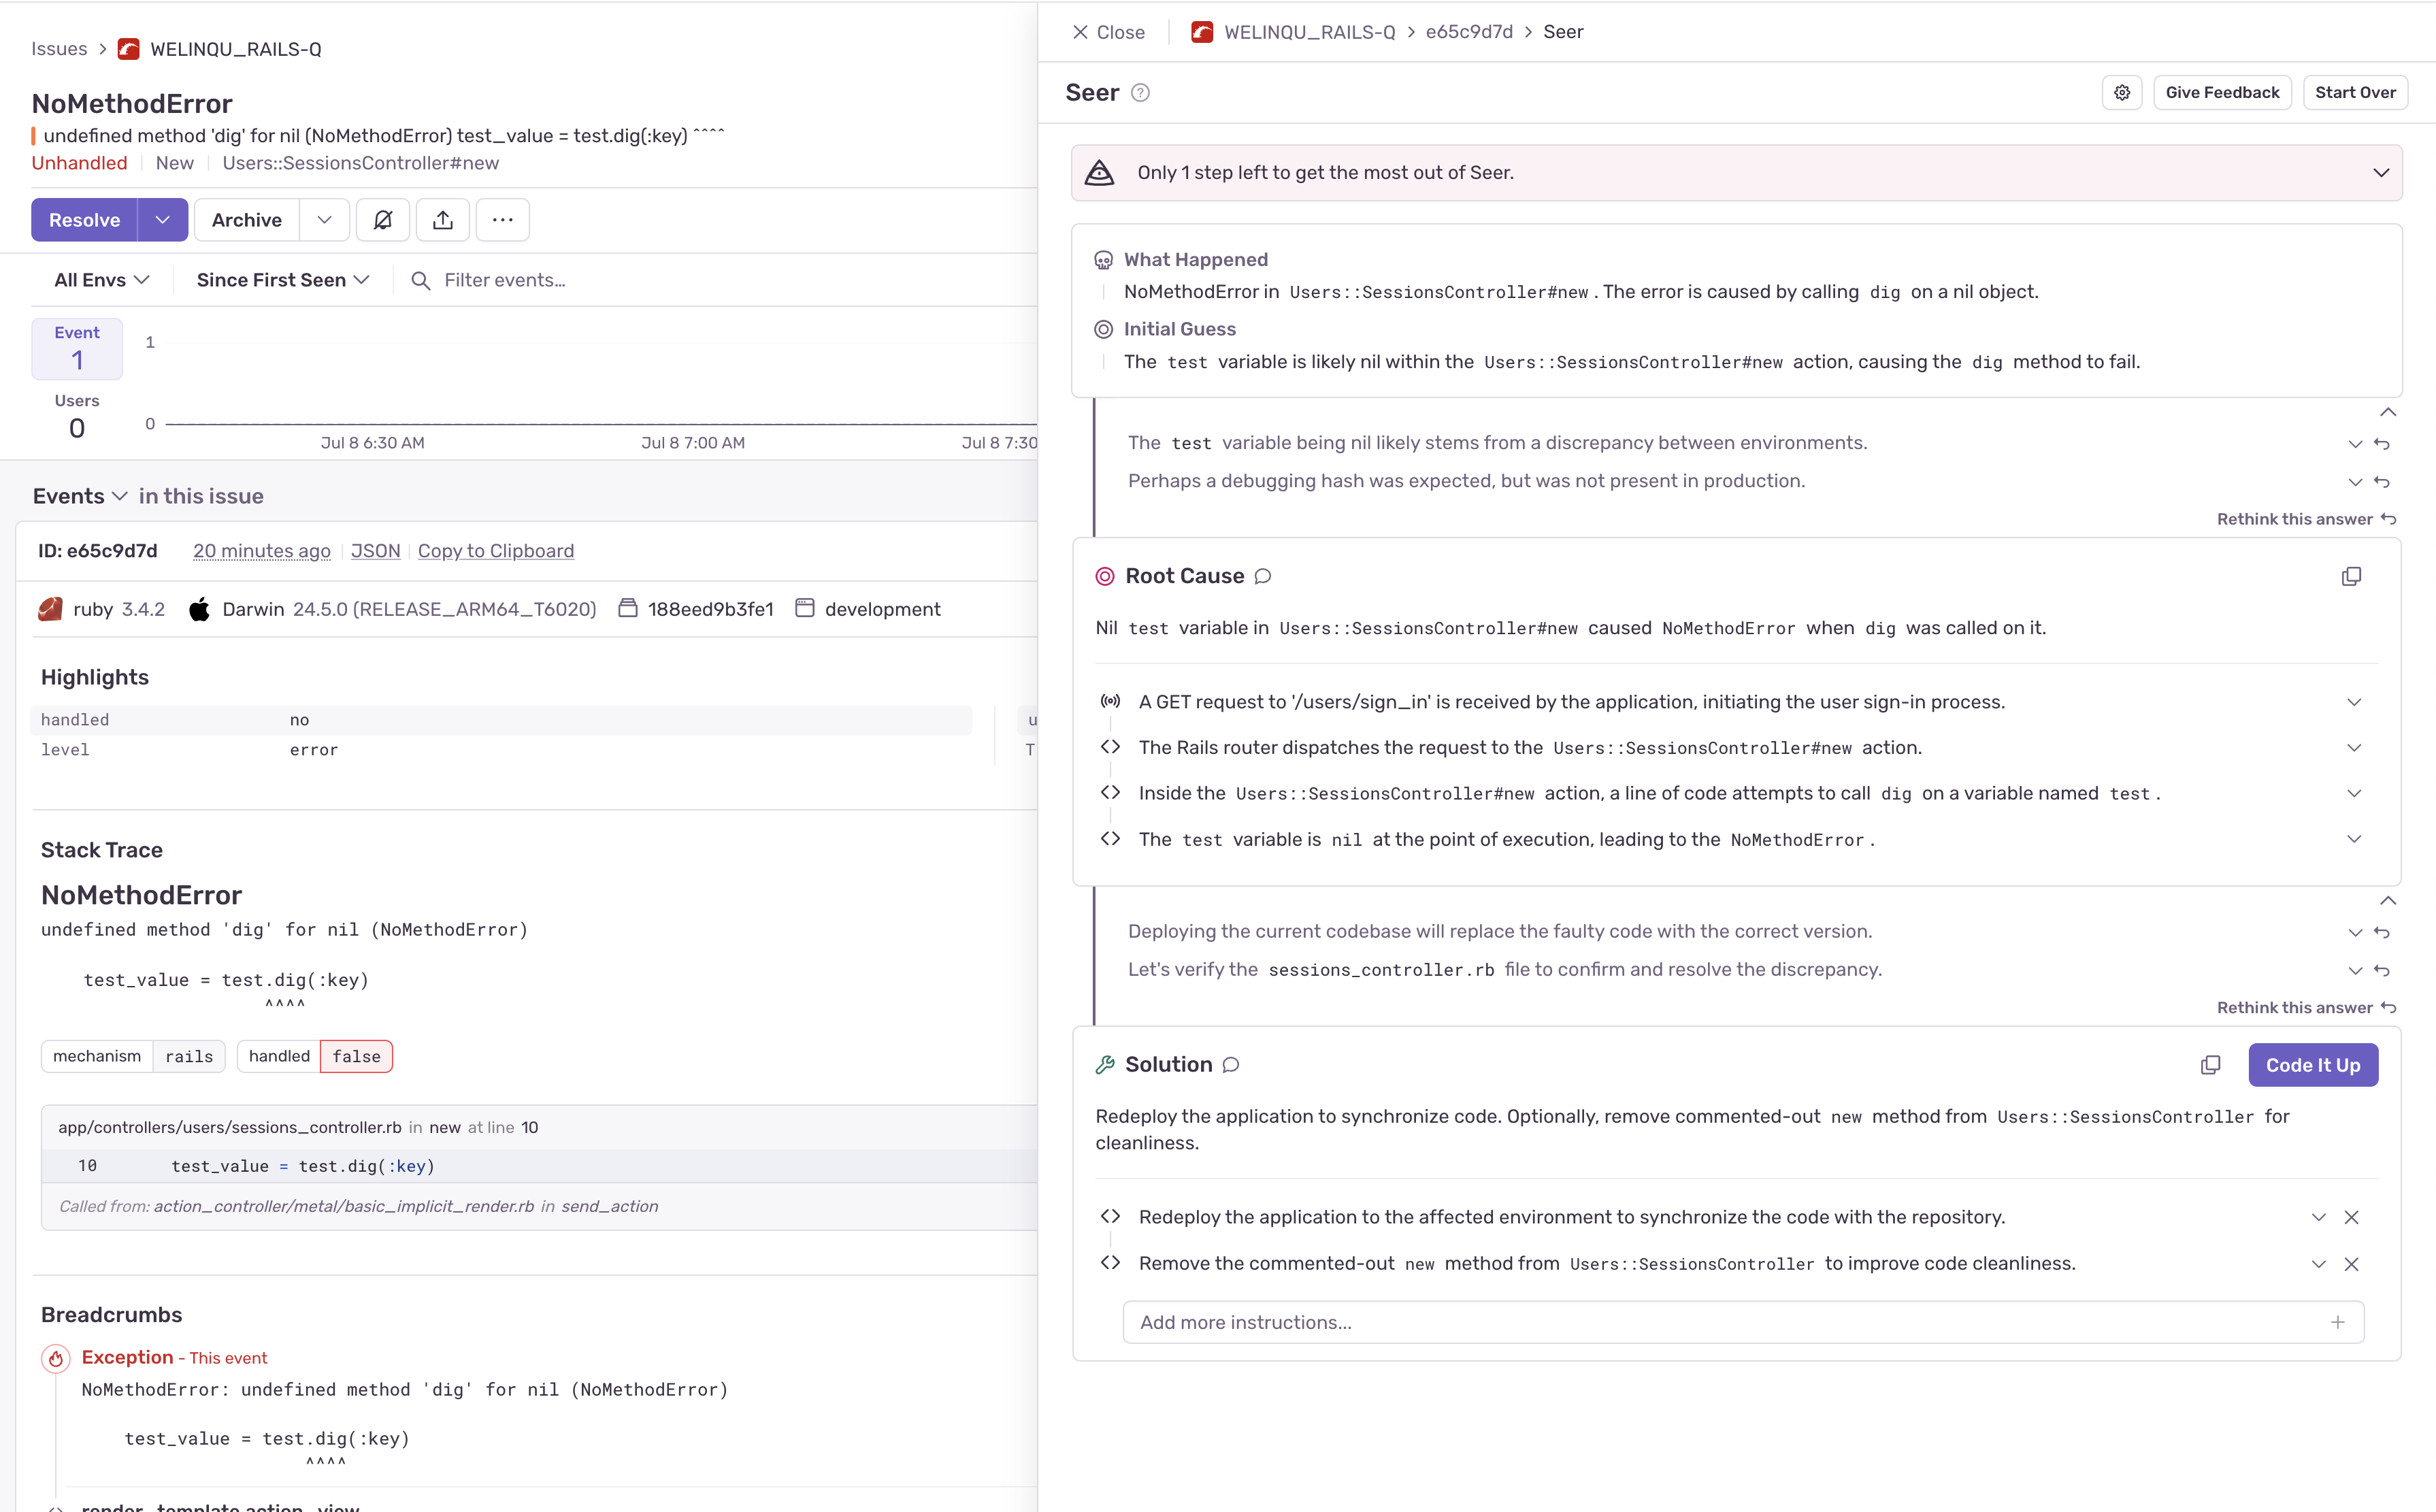Open the Resolve dropdown arrow
The width and height of the screenshot is (2436, 1512).
pyautogui.click(x=162, y=220)
